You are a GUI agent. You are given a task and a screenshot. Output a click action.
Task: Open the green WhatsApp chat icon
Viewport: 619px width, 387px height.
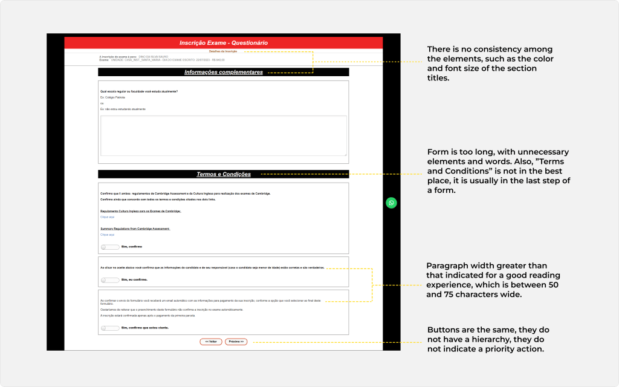(x=392, y=203)
